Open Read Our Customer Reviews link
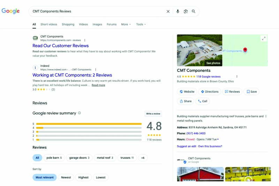 (60, 46)
